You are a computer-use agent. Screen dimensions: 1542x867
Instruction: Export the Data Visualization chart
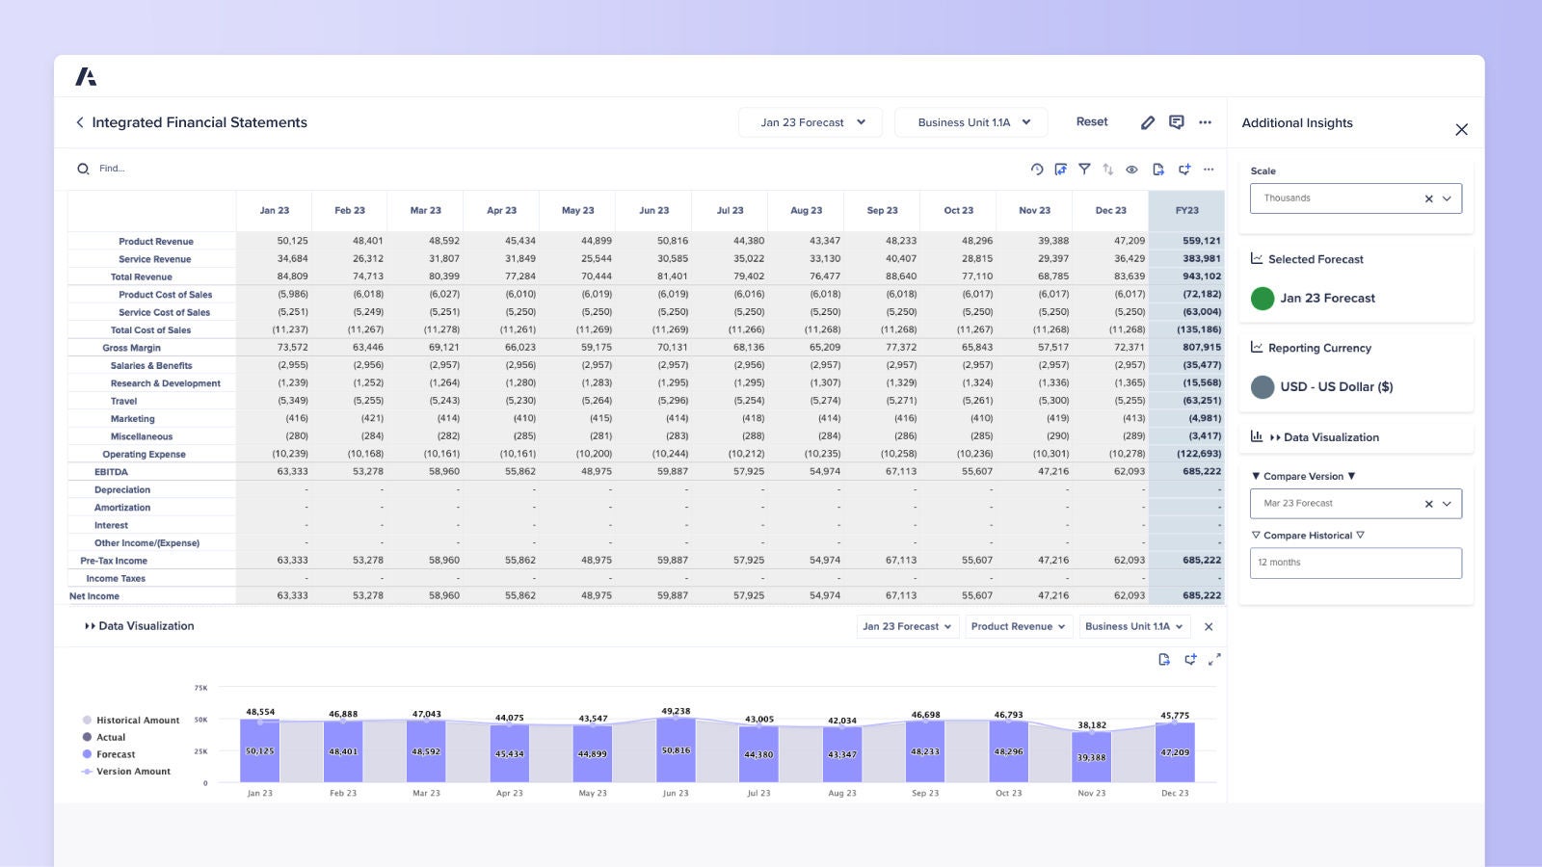pos(1163,660)
